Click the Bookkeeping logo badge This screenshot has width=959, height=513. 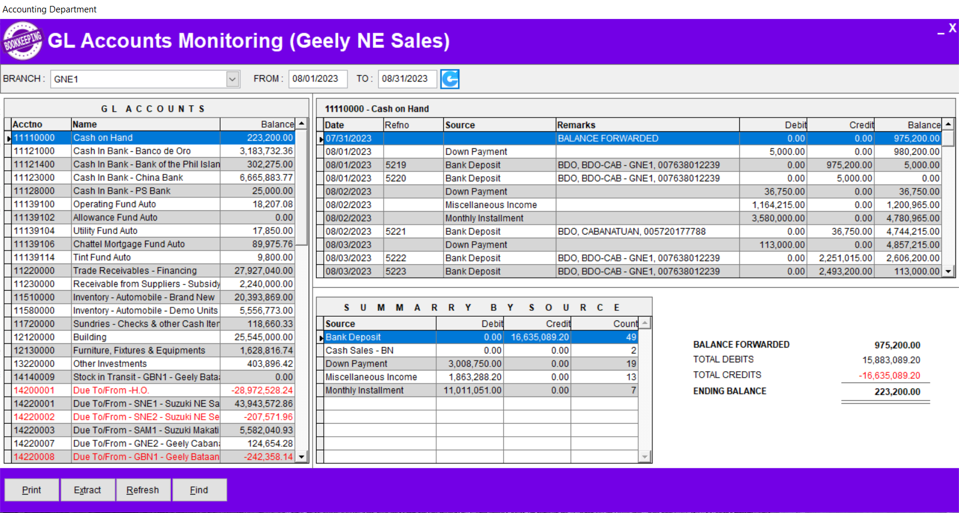coord(22,41)
